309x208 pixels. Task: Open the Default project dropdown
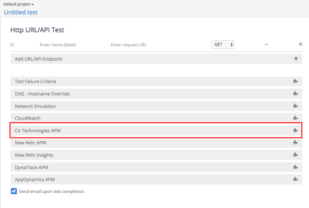tap(18, 4)
